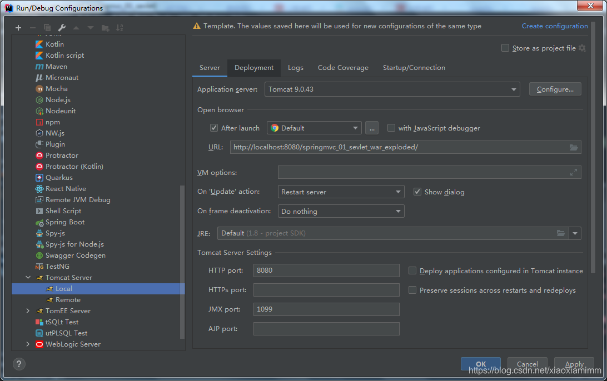
Task: Open the help question mark button
Action: [19, 364]
